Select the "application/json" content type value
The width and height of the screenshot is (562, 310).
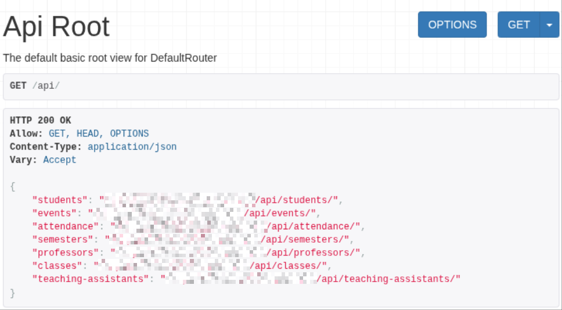pyautogui.click(x=132, y=147)
